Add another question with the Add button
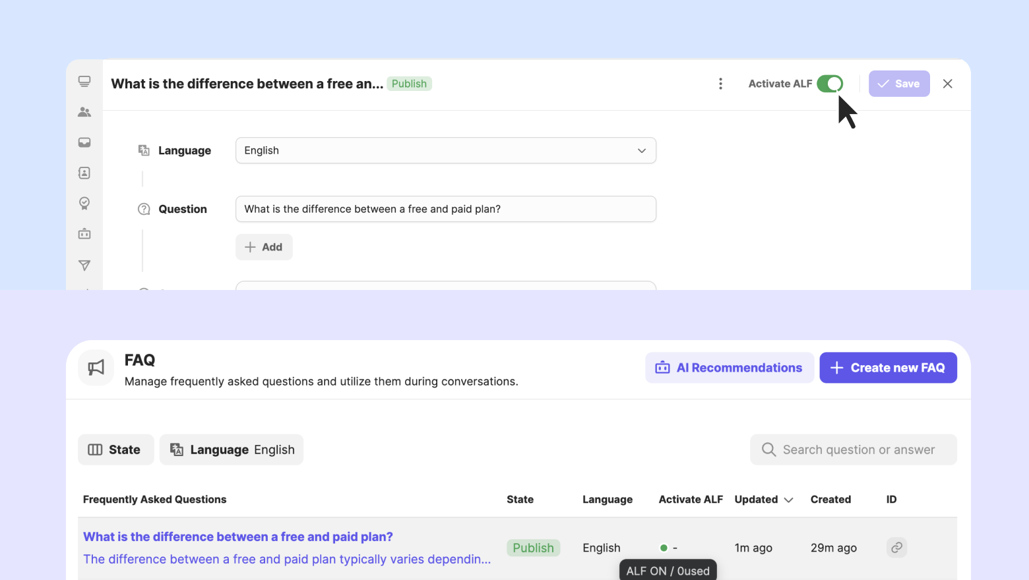The width and height of the screenshot is (1029, 580). coord(264,247)
